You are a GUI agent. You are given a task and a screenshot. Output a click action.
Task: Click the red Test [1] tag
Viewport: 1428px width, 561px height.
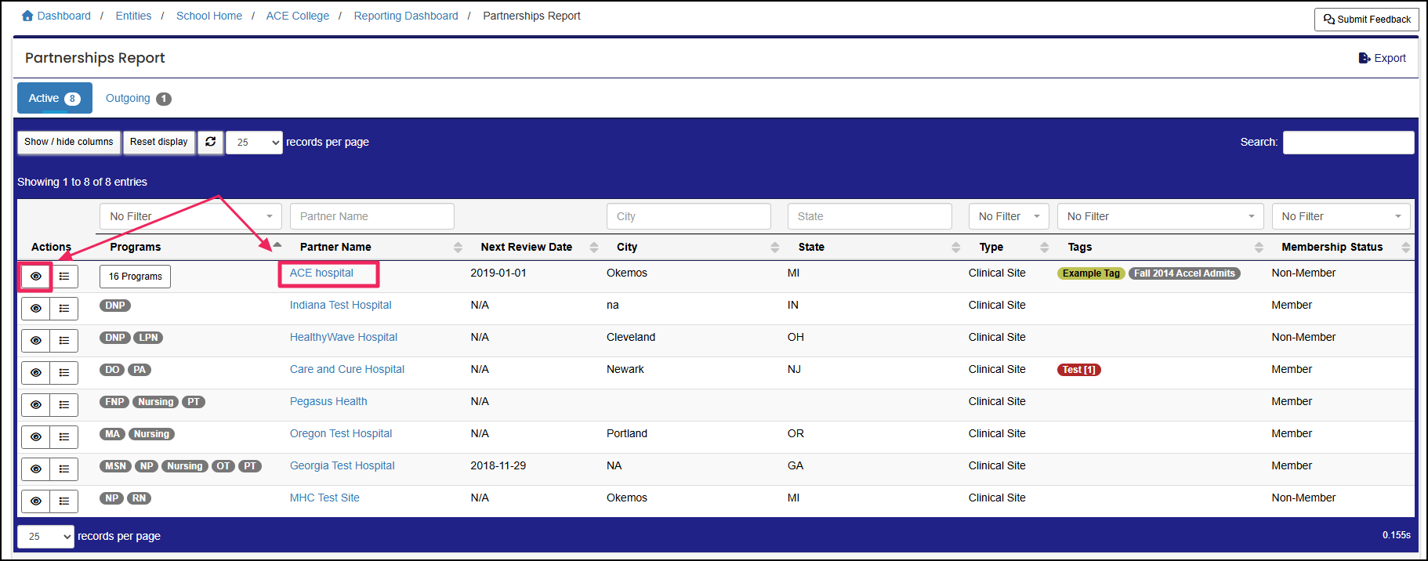click(x=1079, y=370)
